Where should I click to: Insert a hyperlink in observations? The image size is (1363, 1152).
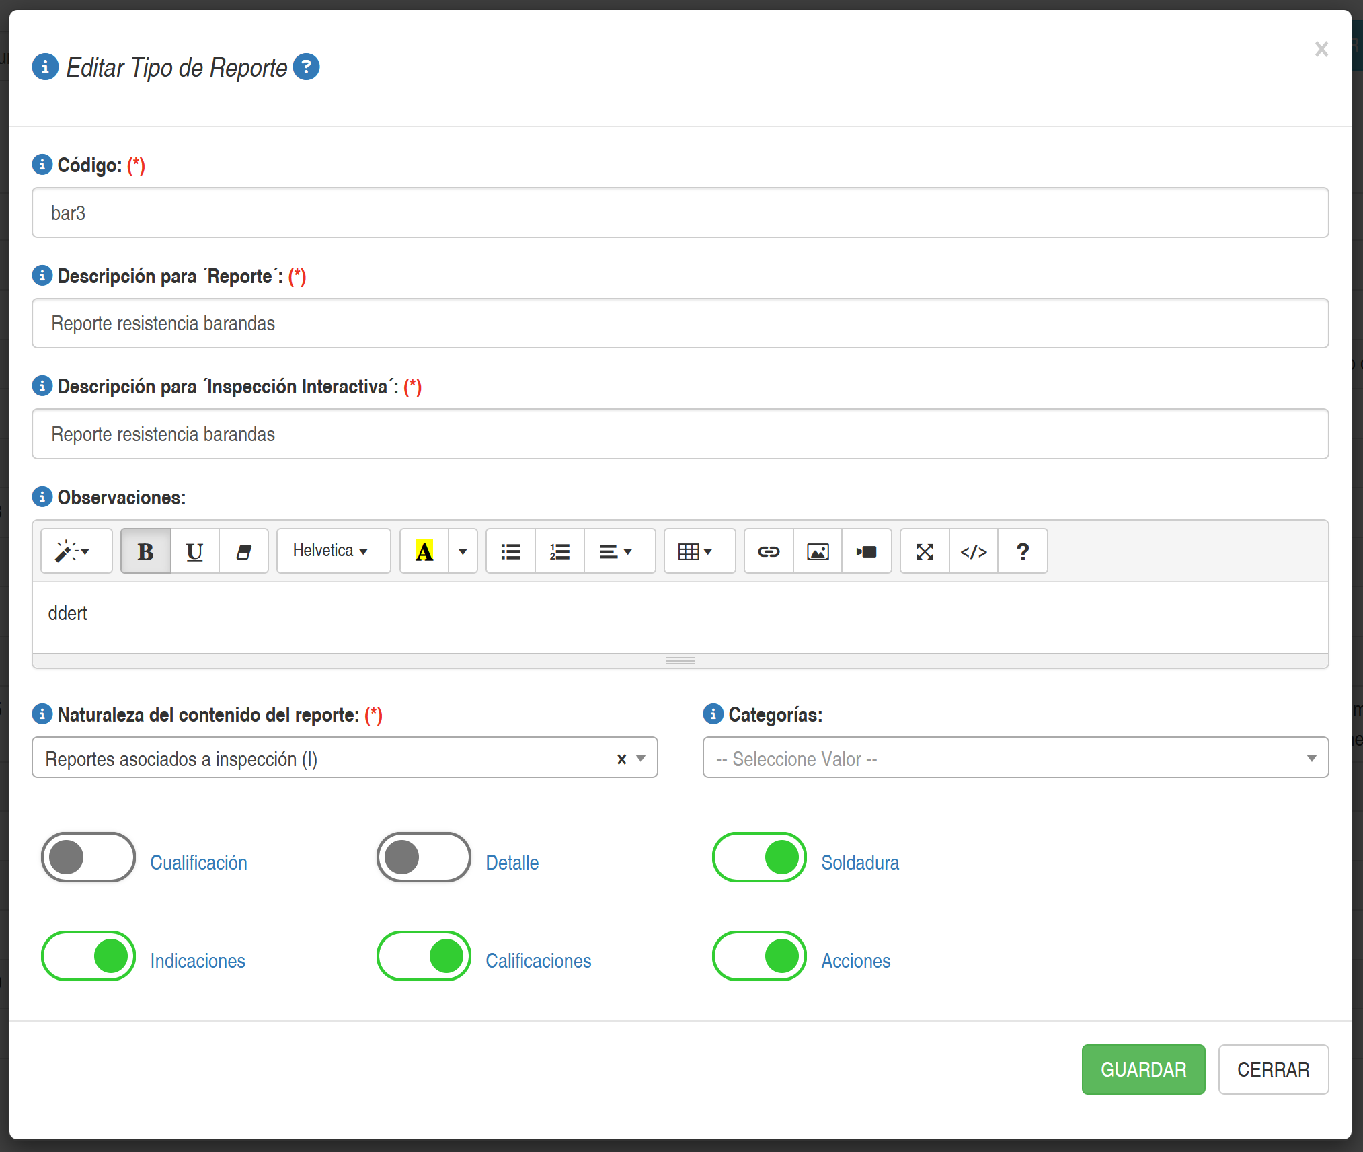coord(769,551)
